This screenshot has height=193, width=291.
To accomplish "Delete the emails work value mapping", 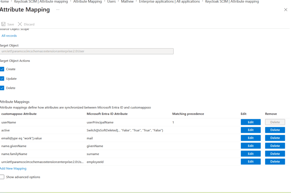I will click(x=275, y=138).
